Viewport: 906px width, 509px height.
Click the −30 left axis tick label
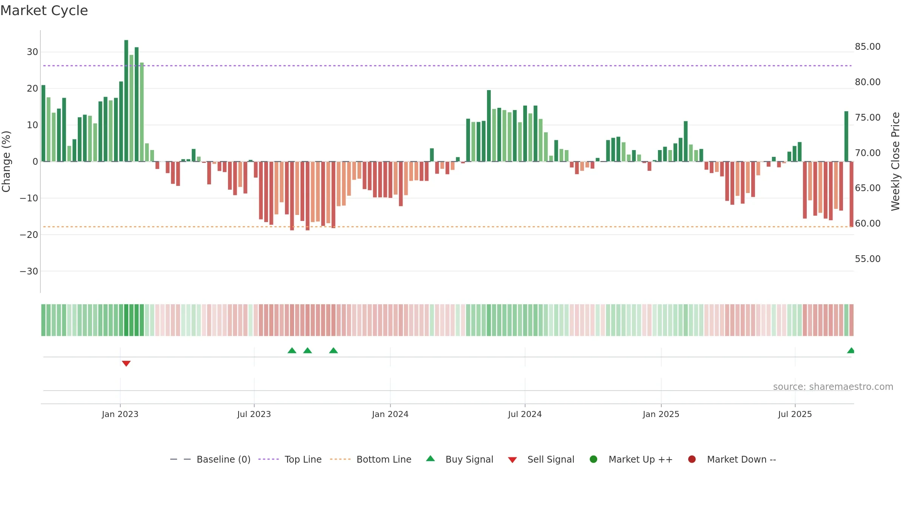[29, 271]
